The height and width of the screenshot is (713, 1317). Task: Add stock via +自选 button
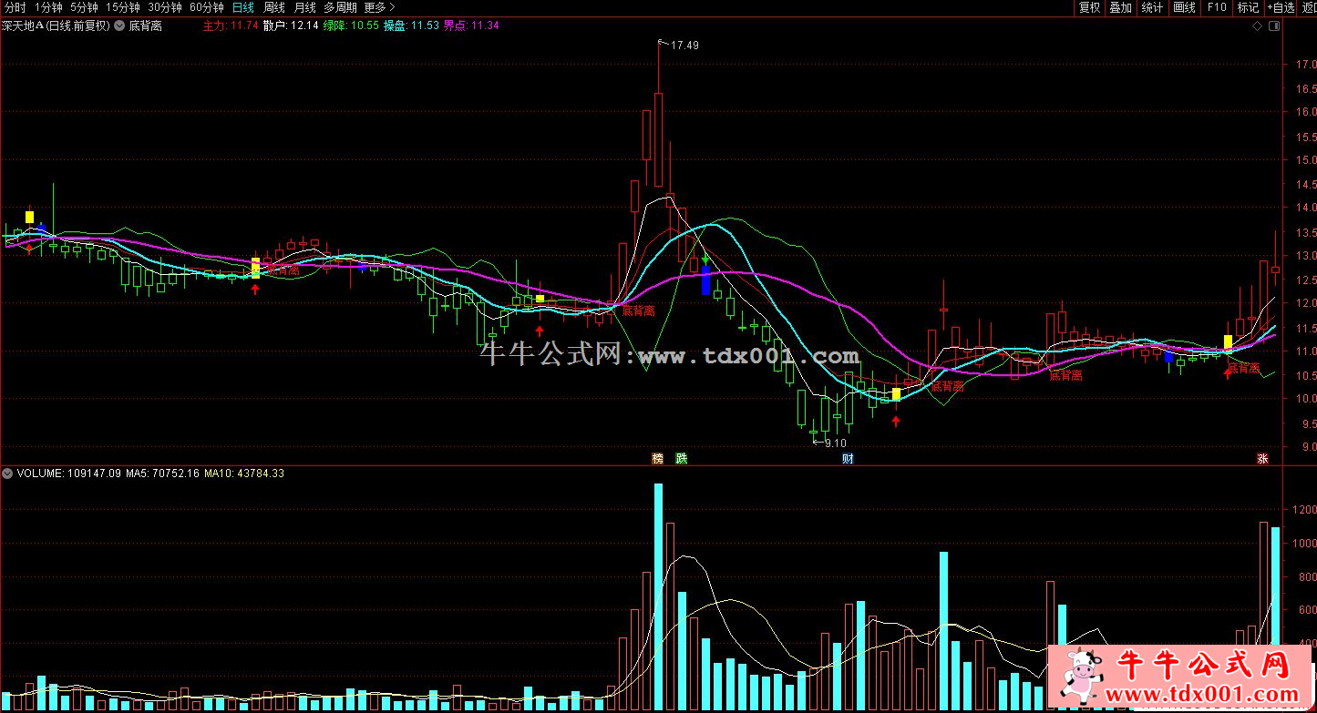click(1280, 7)
